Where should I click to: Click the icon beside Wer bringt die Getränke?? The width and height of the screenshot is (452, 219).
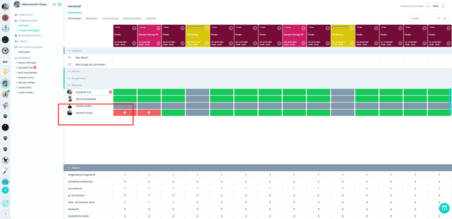tap(69, 65)
